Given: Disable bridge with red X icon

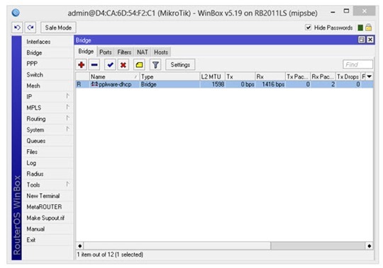Looking at the screenshot, I should tap(123, 65).
